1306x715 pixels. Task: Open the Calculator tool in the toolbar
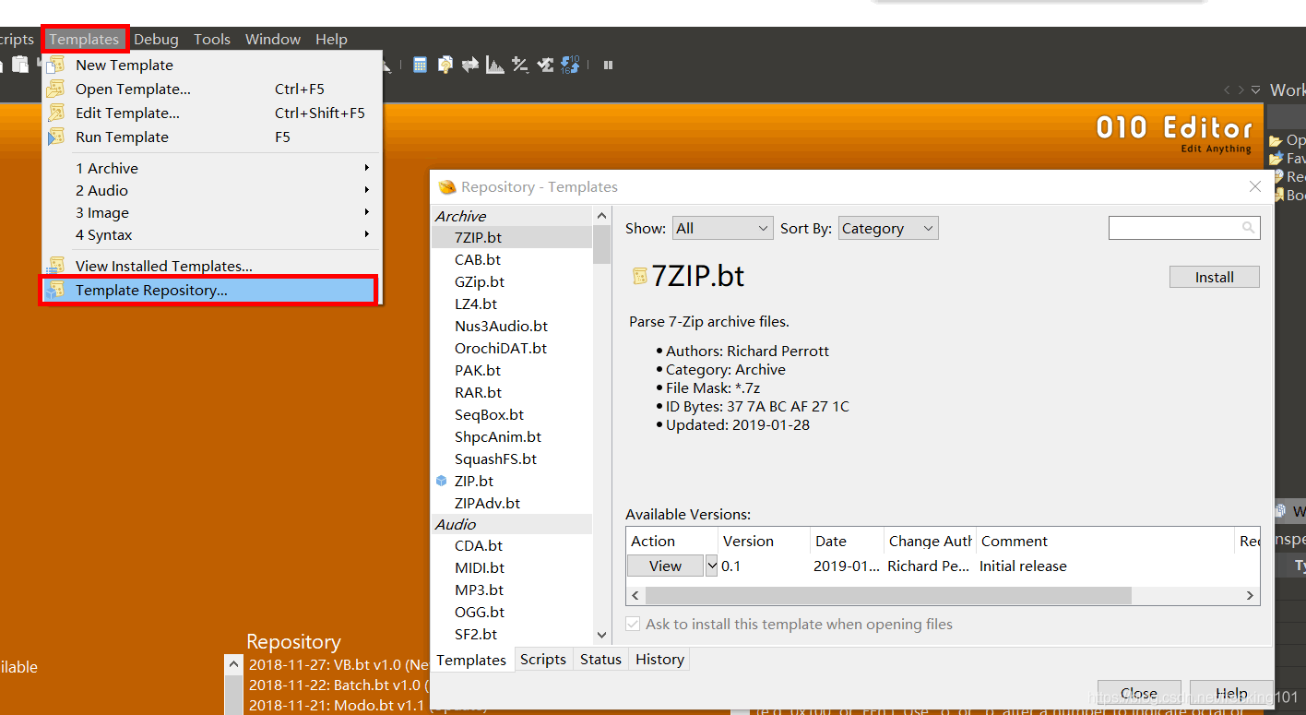tap(420, 65)
